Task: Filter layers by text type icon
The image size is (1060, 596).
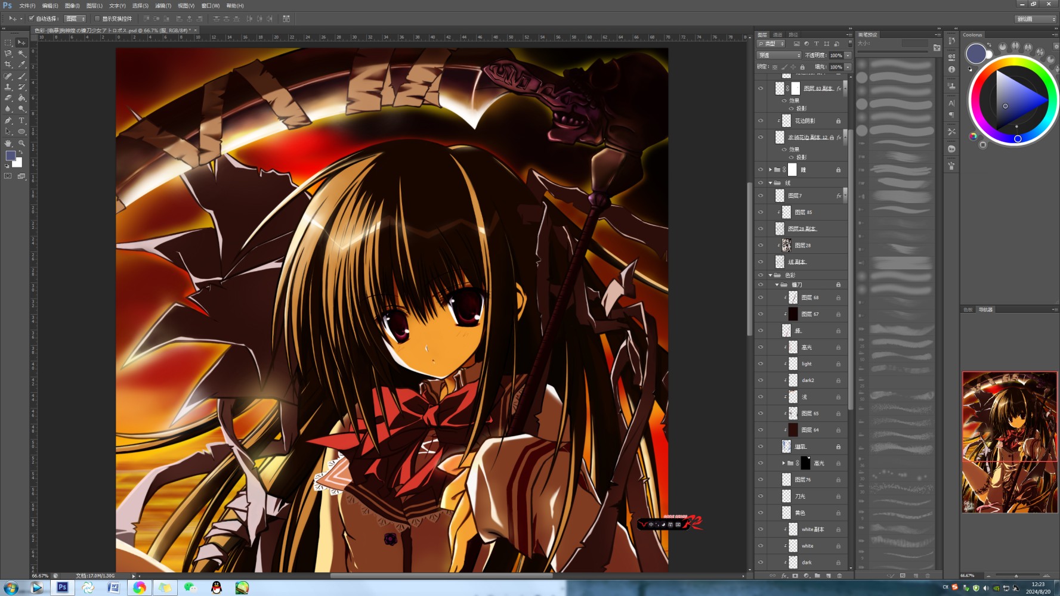Action: click(x=816, y=44)
